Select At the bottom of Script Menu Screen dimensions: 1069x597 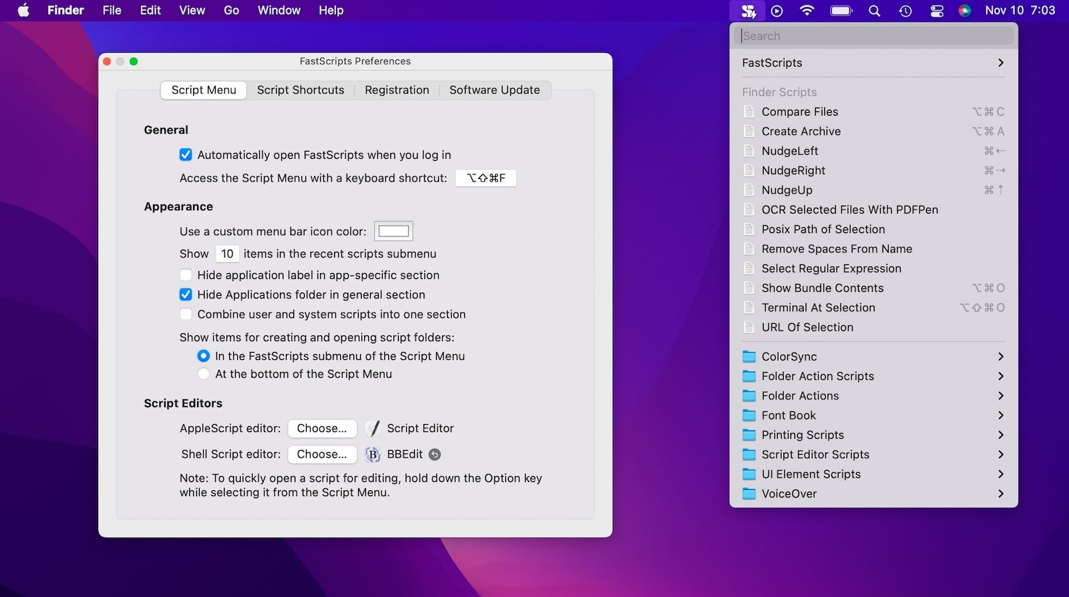204,374
